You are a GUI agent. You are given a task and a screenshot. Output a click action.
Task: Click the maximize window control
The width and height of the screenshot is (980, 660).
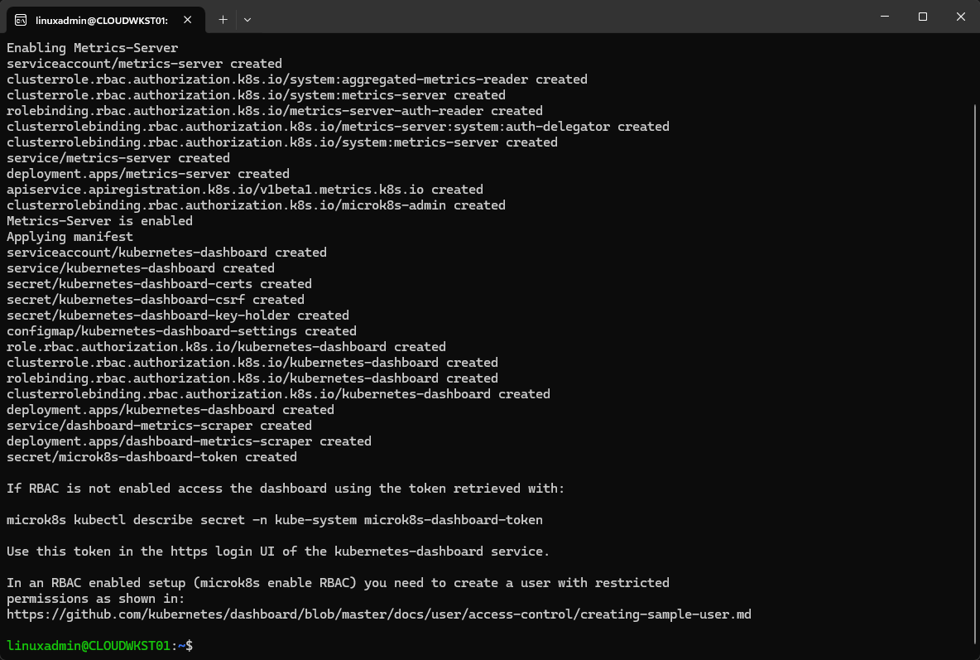[922, 16]
